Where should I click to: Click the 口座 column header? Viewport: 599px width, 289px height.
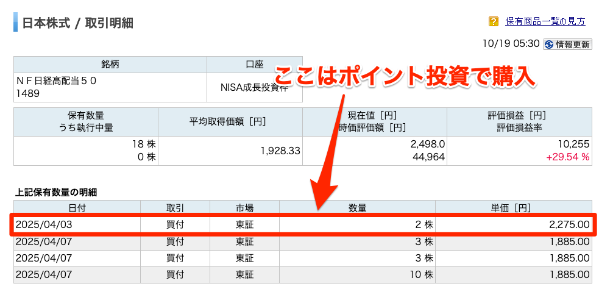[x=255, y=65]
